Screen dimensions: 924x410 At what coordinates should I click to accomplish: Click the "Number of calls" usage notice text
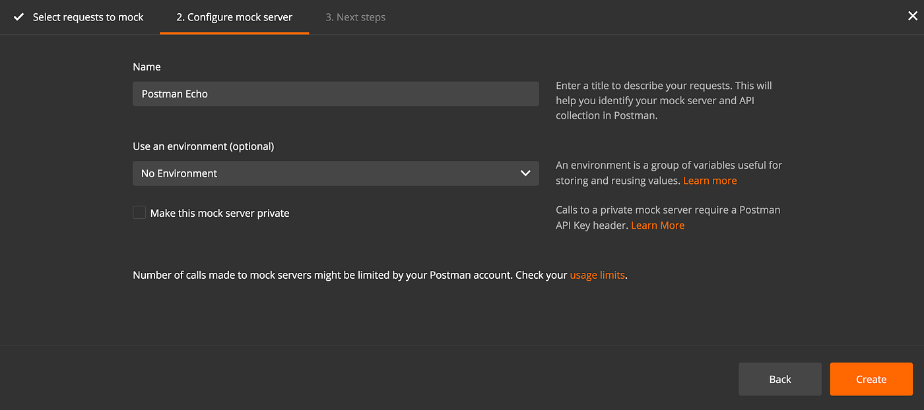350,275
